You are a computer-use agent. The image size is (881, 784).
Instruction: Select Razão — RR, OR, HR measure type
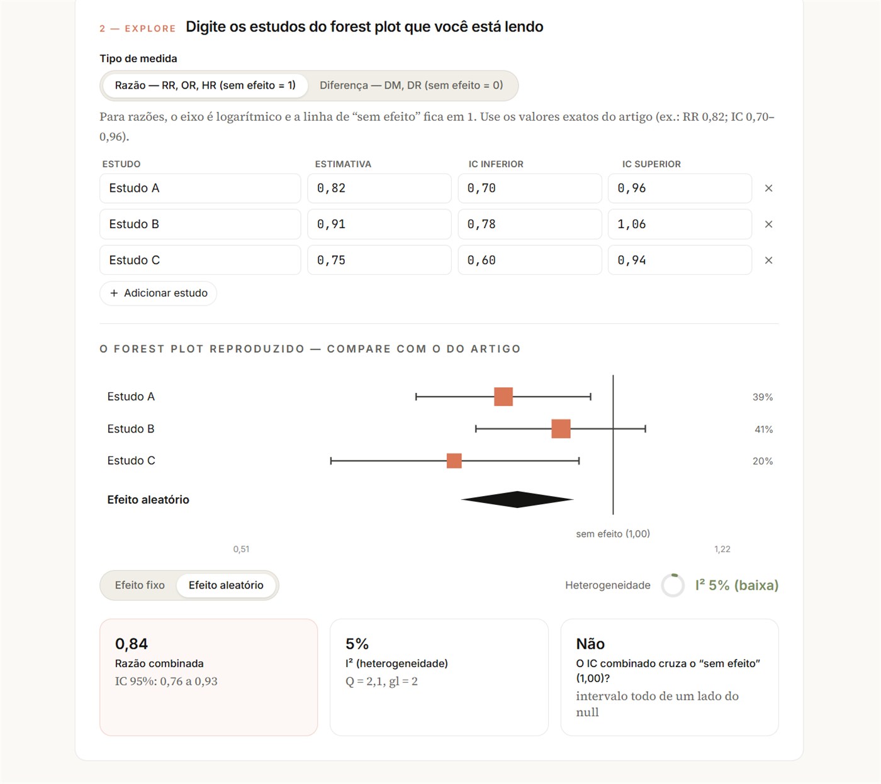205,86
